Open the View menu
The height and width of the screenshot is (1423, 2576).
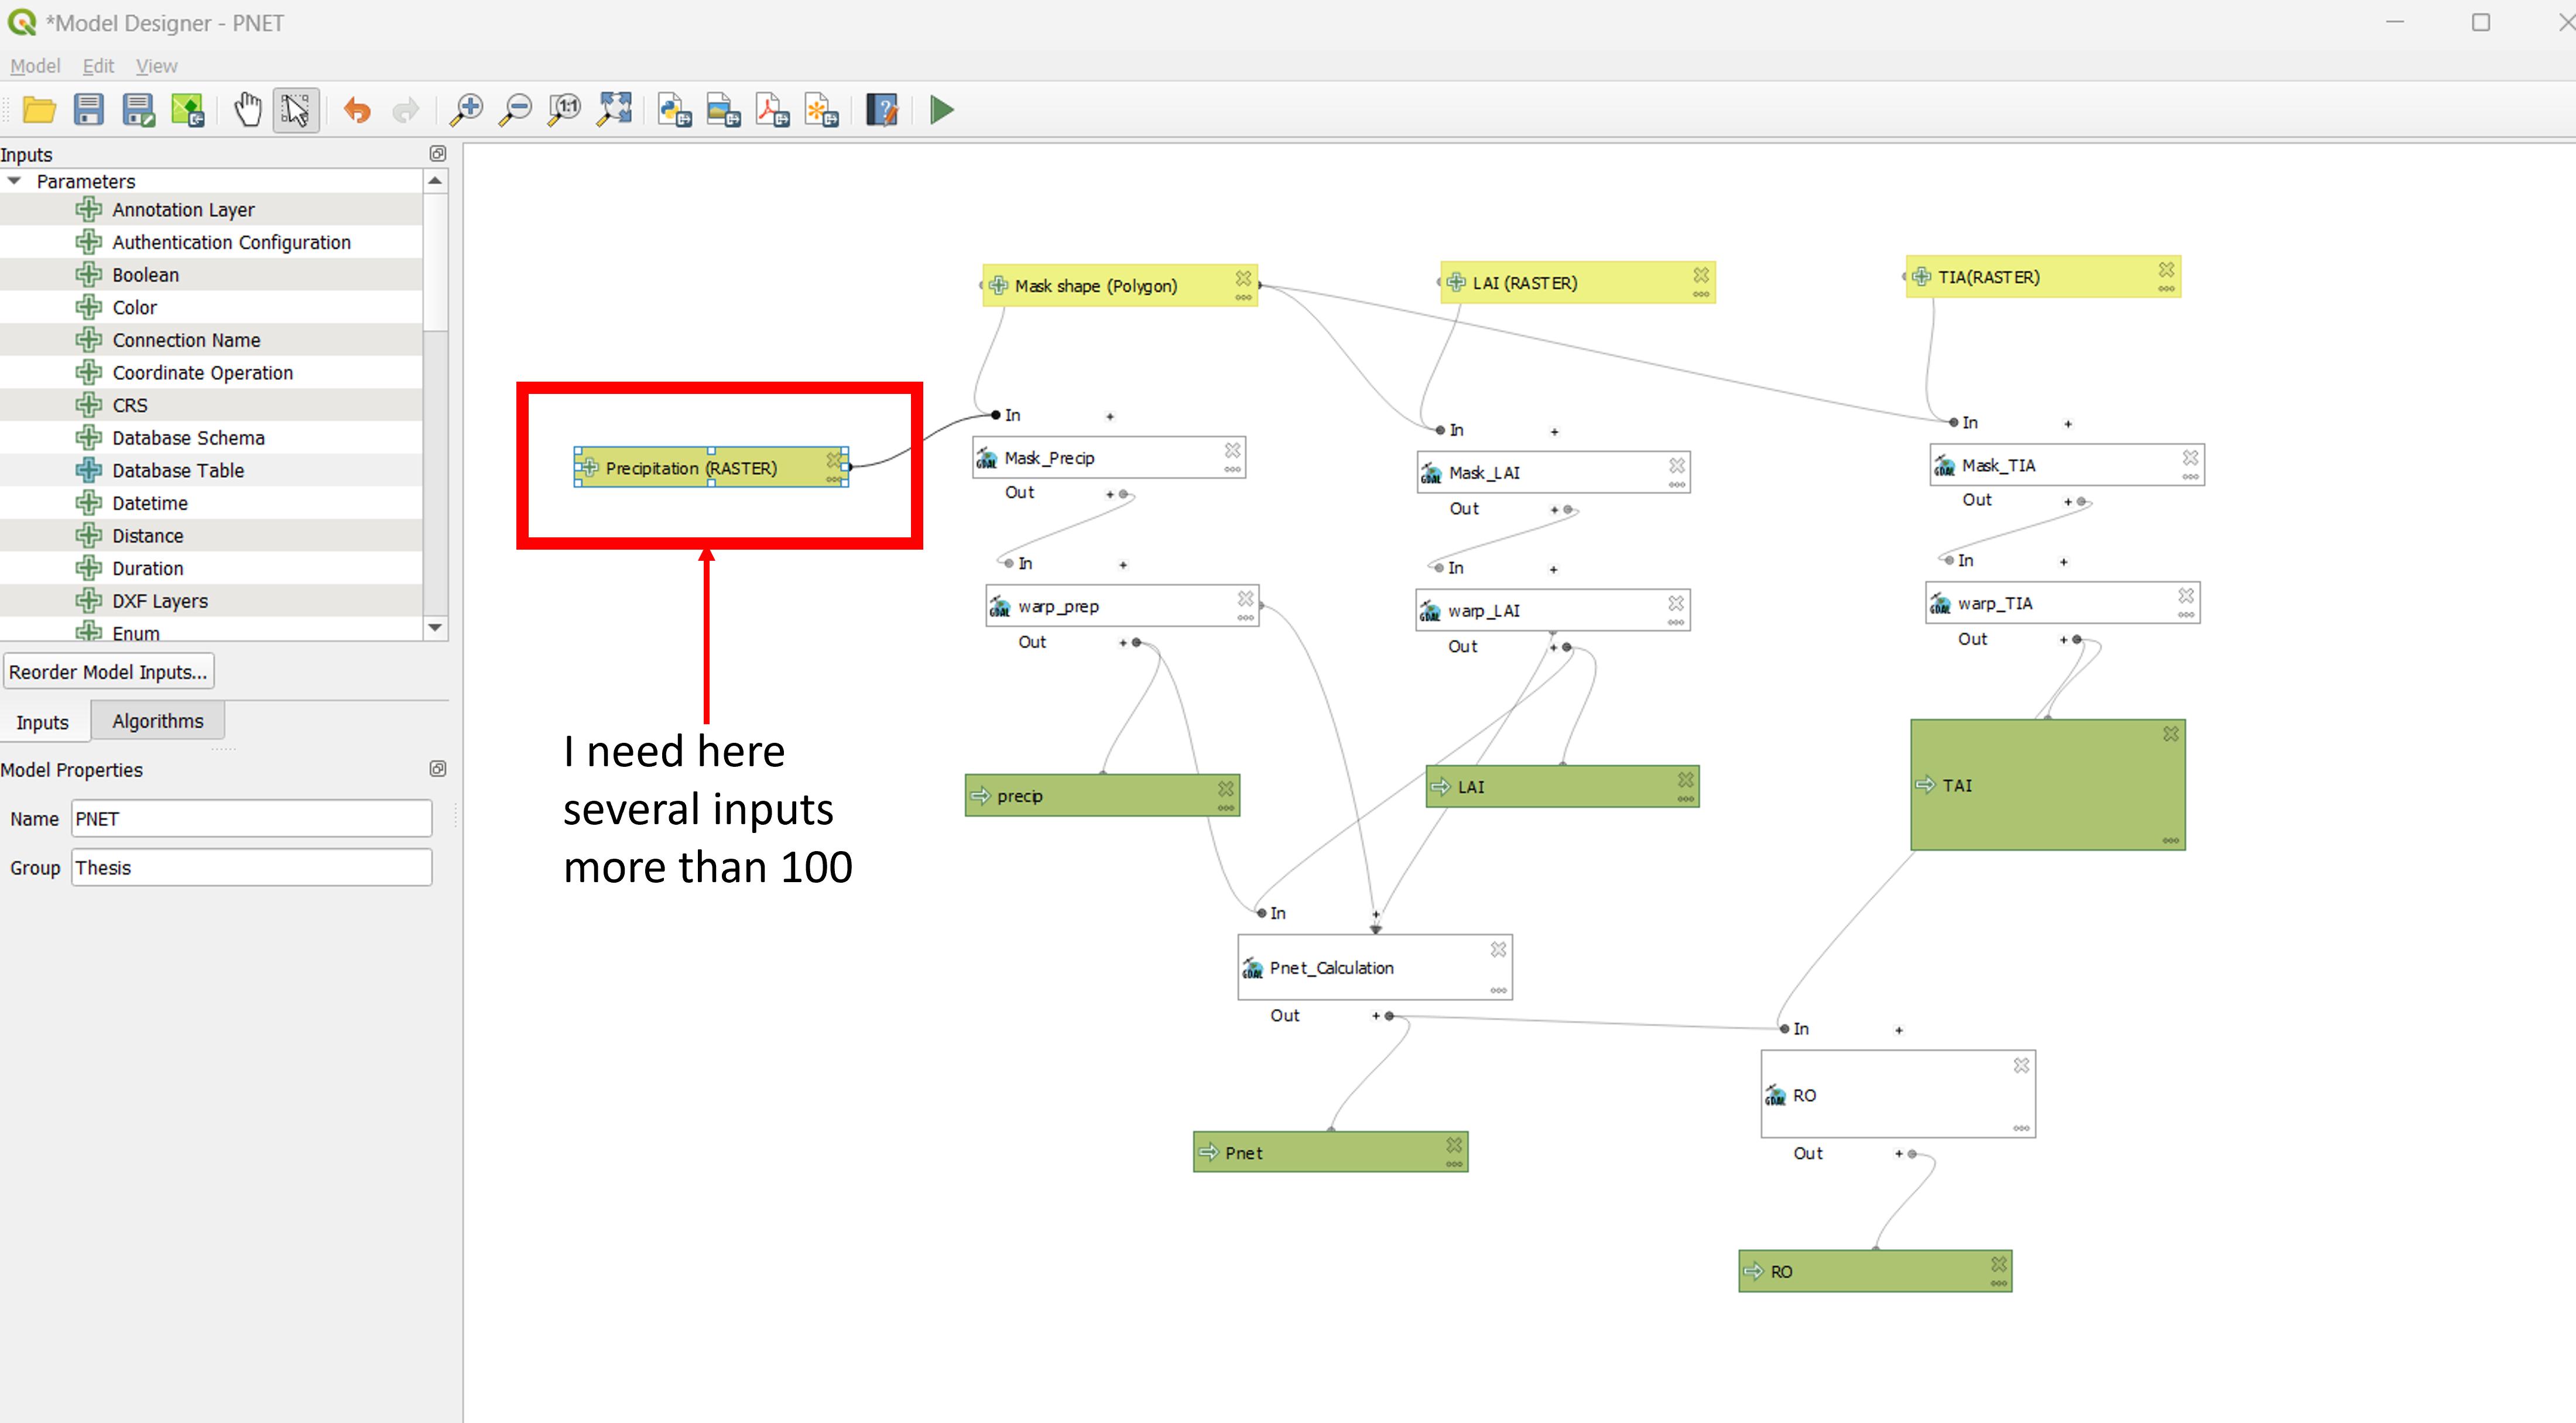156,66
